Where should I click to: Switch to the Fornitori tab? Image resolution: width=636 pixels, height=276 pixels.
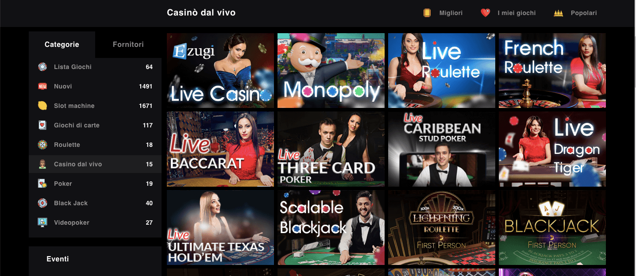(128, 44)
